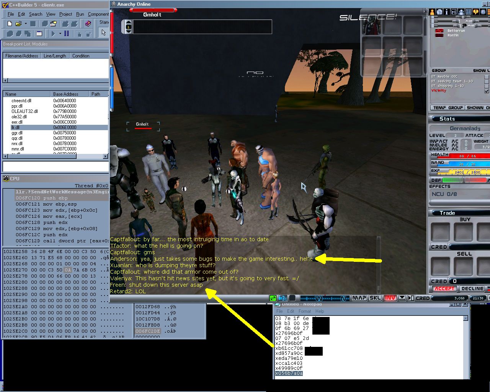Enable the OT shopping 1-50 checkbox
The width and height of the screenshot is (490, 392).
(x=487, y=86)
